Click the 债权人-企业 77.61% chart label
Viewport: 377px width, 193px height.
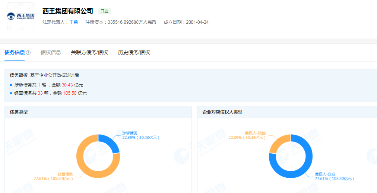pos(335,176)
